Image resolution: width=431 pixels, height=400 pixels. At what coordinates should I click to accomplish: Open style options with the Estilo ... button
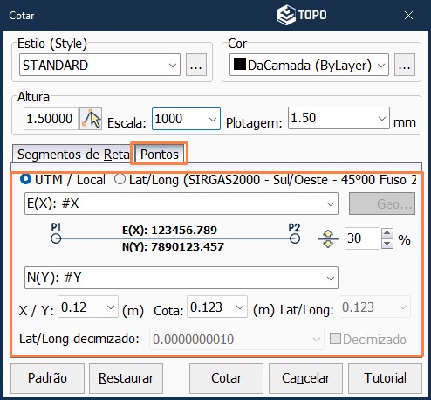(x=196, y=65)
